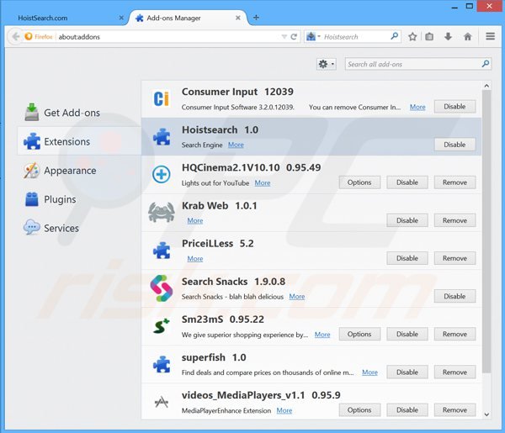505x433 pixels.
Task: Reload the page with the refresh icon
Action: click(x=294, y=37)
